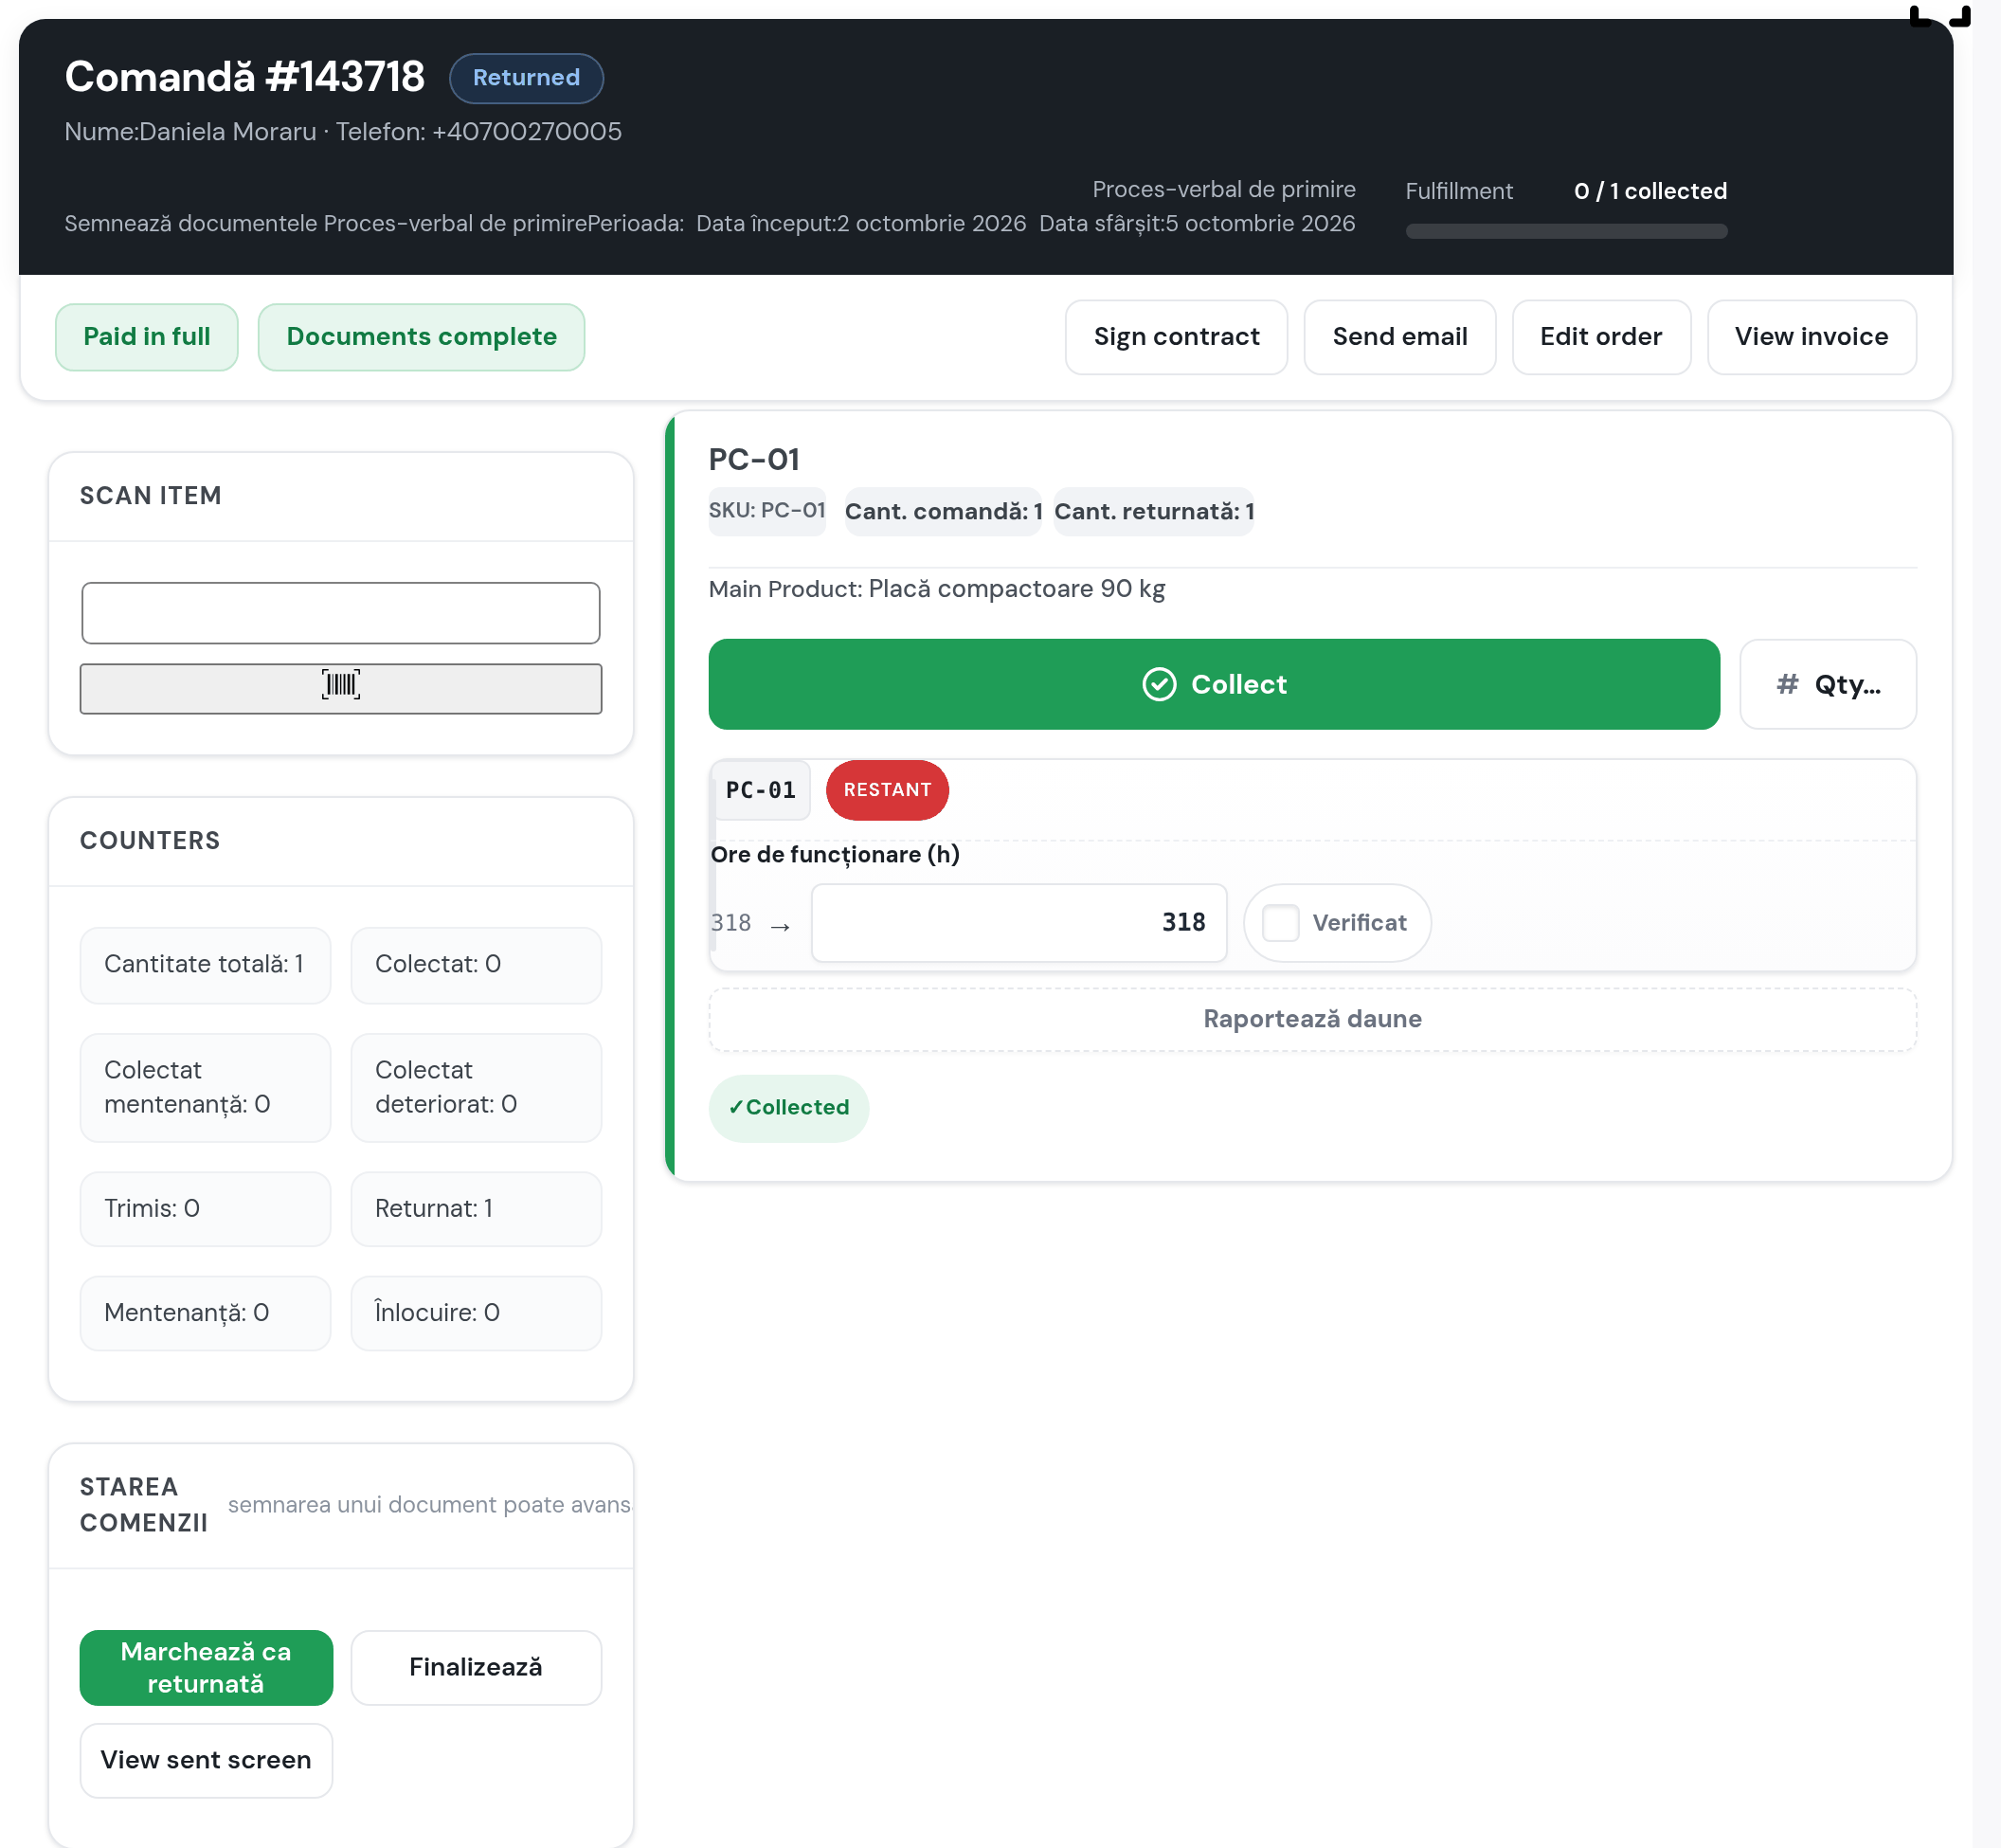This screenshot has width=2001, height=1848.
Task: Click the Collected status chip
Action: [788, 1108]
